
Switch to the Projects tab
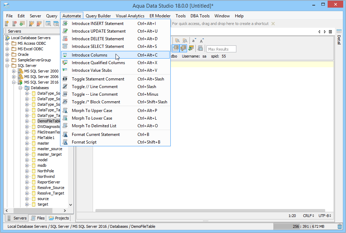point(59,218)
